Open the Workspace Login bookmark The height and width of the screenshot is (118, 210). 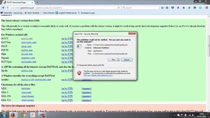86,13
